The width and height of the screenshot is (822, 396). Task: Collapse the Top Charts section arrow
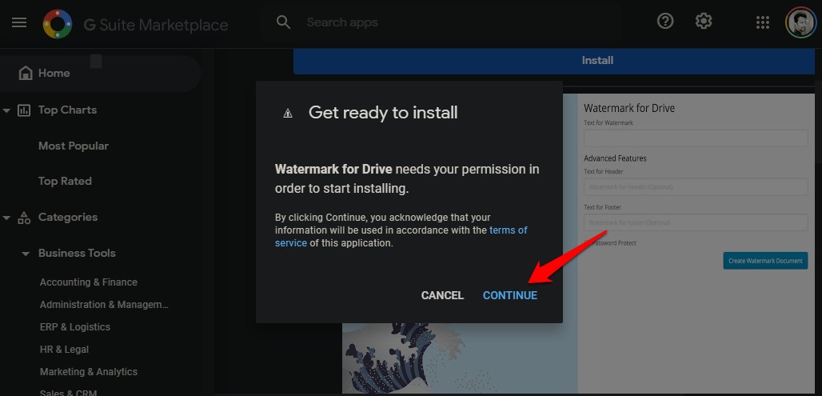point(6,110)
